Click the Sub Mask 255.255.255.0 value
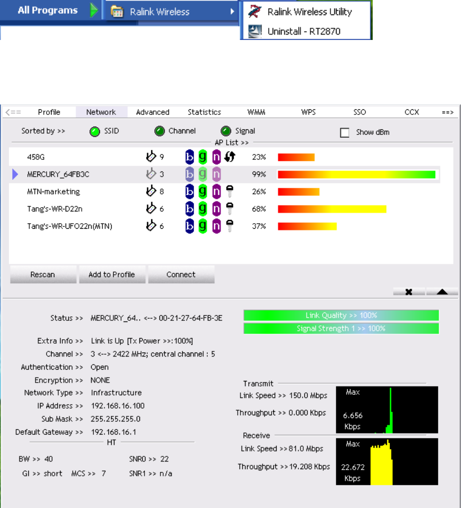This screenshot has height=508, width=461. [116, 419]
